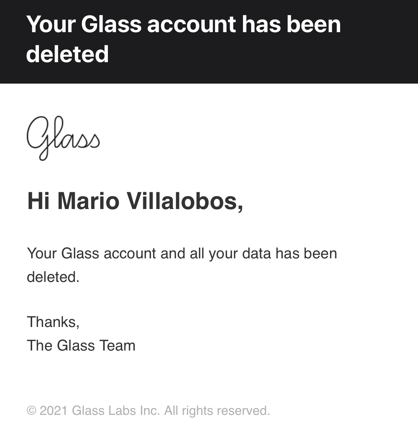Click the year "2021" in the footer
418x437 pixels.
click(x=54, y=411)
